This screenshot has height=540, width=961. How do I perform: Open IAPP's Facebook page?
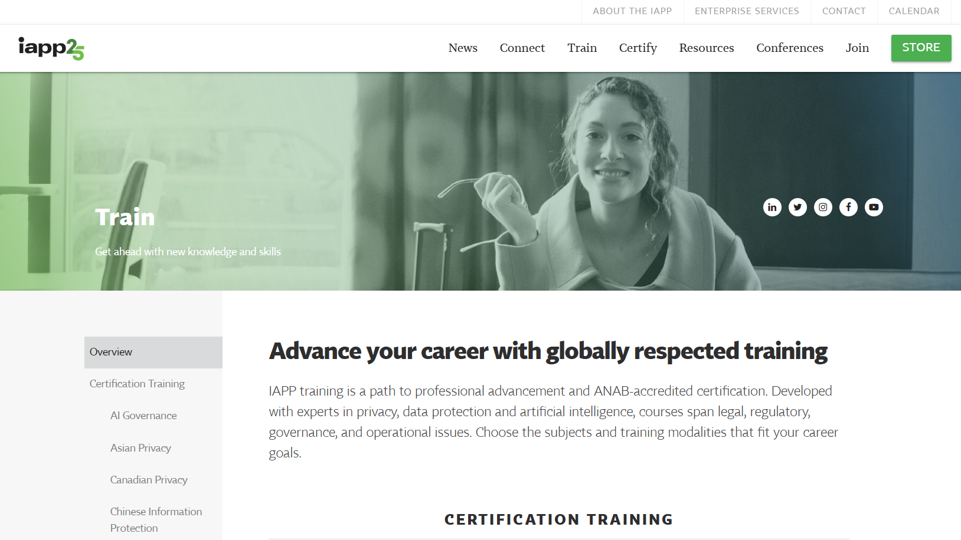848,207
